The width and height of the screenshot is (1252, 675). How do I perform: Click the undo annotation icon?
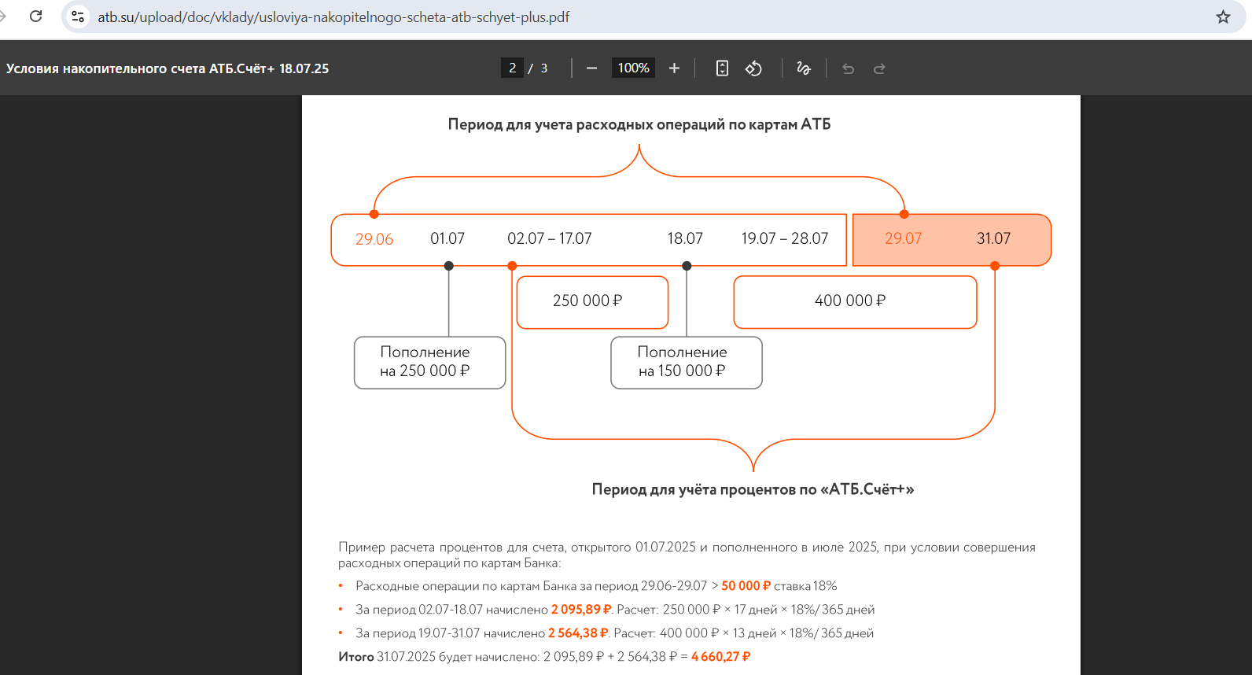[x=848, y=68]
